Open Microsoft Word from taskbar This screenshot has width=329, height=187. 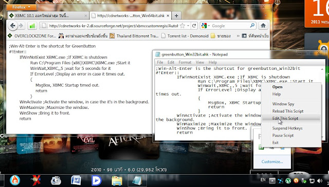(76, 180)
